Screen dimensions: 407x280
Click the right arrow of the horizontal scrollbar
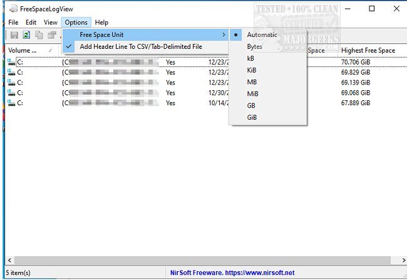pos(404,260)
